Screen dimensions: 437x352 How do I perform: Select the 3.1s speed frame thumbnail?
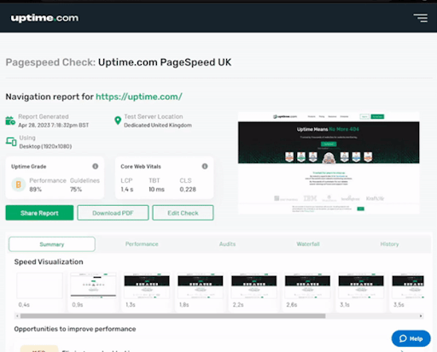(x=361, y=285)
